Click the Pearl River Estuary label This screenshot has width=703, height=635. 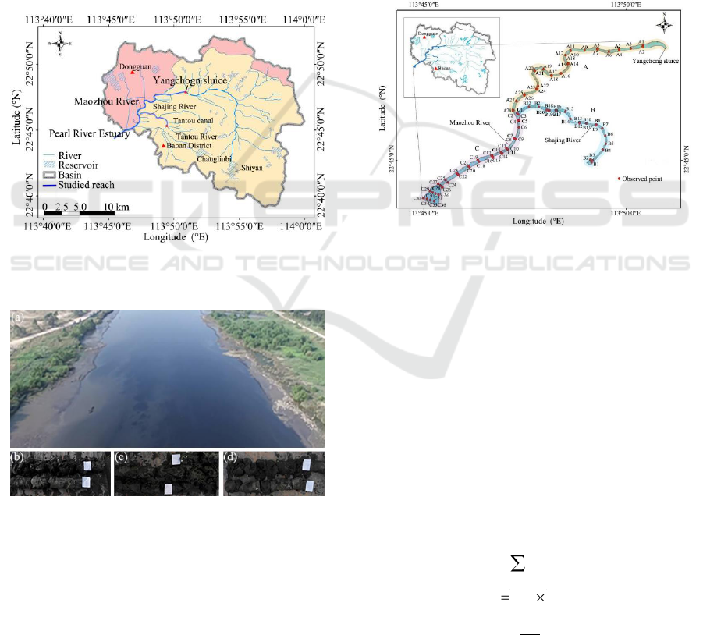pos(85,133)
